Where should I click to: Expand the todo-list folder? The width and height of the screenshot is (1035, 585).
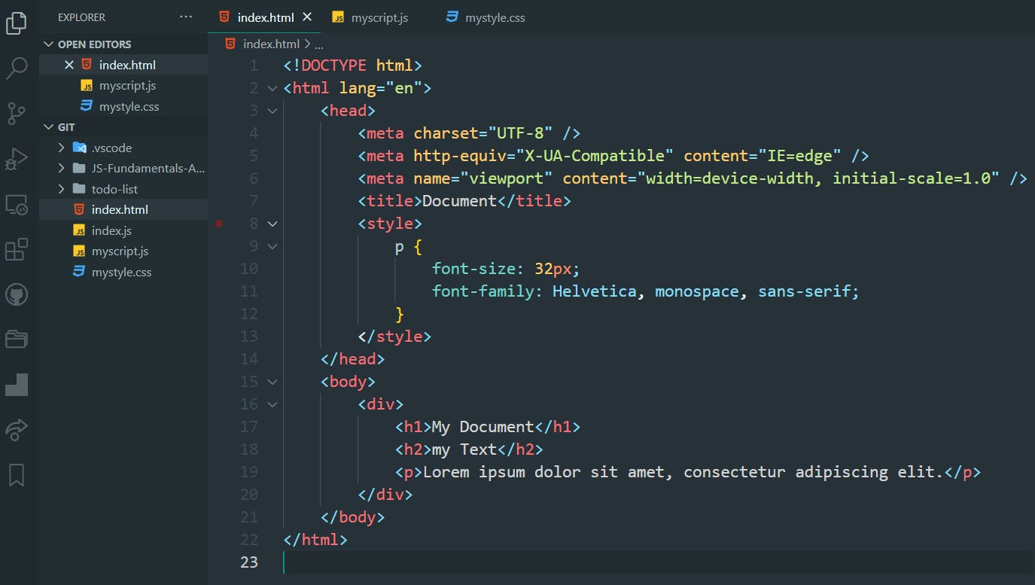point(62,189)
